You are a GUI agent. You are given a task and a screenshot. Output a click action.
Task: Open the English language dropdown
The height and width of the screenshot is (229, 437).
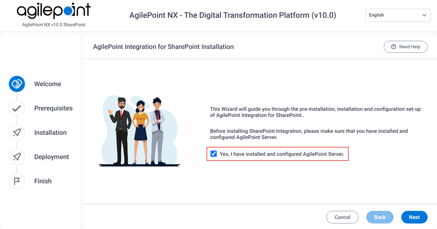click(398, 15)
